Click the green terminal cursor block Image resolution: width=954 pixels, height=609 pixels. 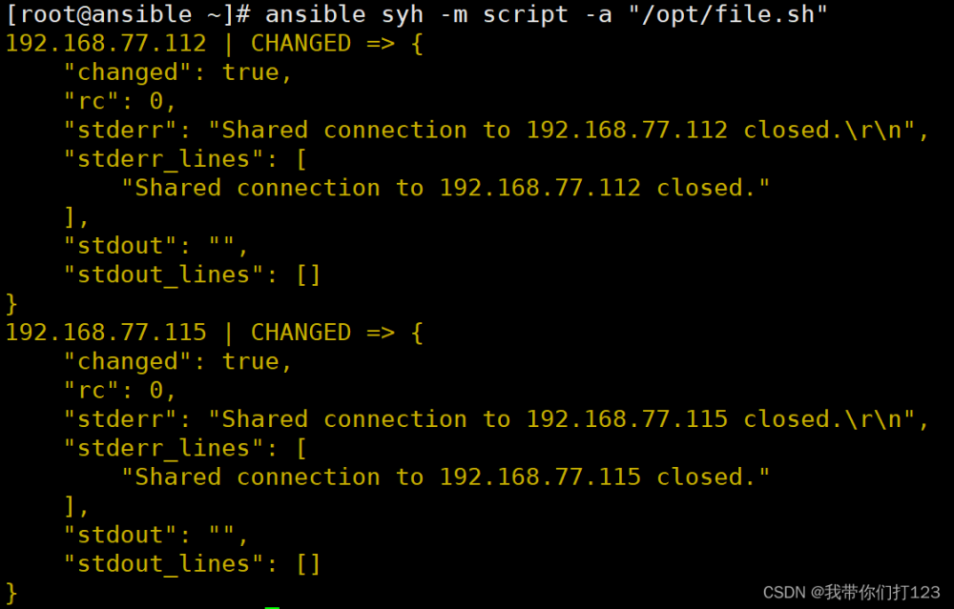(x=272, y=606)
